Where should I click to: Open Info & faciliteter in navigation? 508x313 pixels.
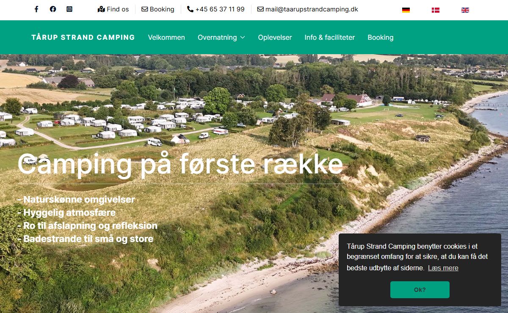(330, 37)
